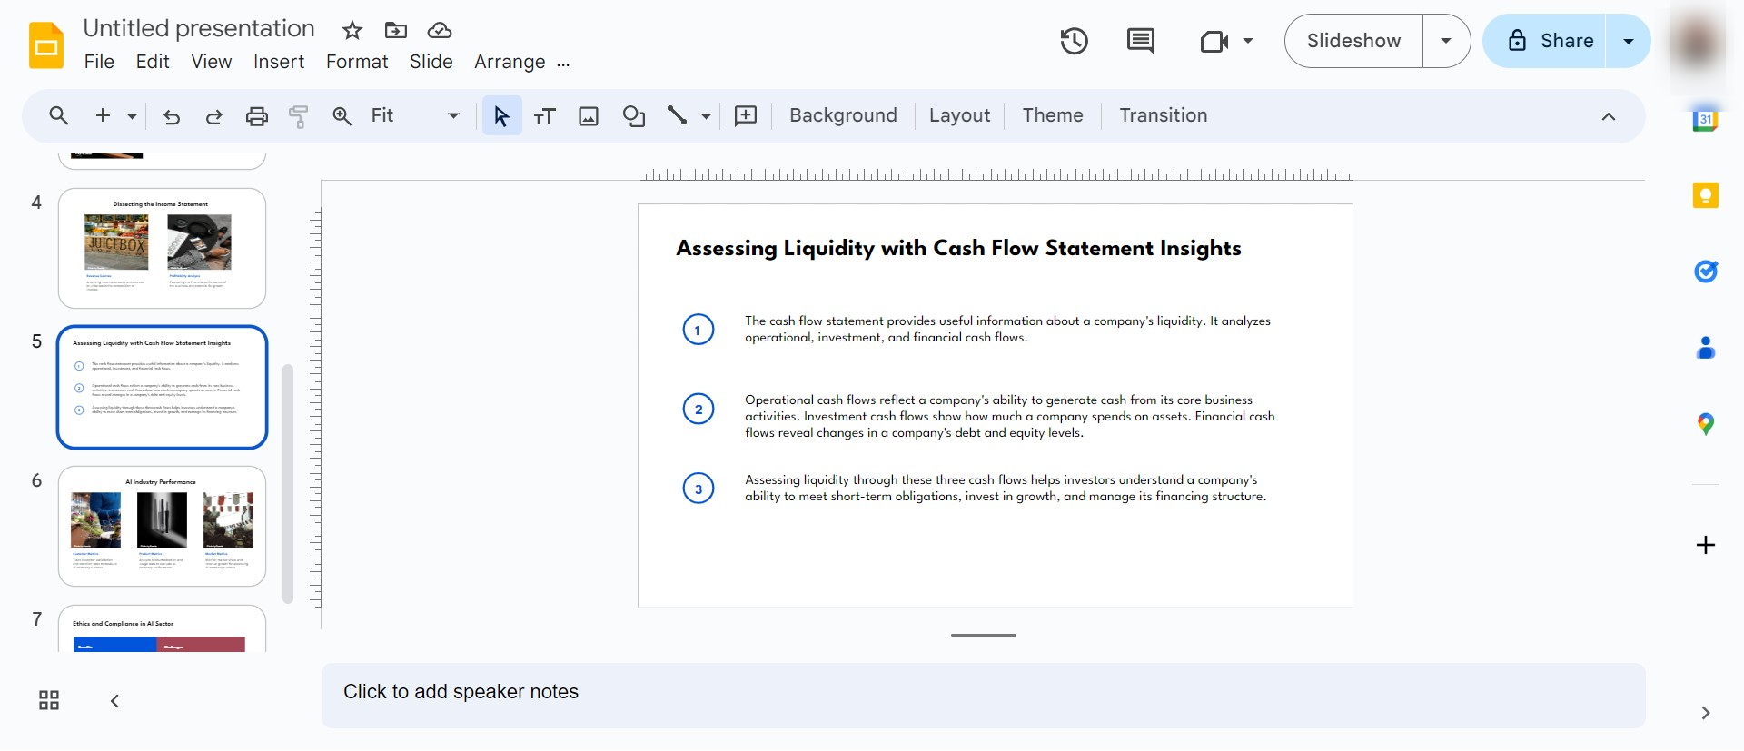Open the File menu
This screenshot has height=751, width=1744.
pos(99,62)
